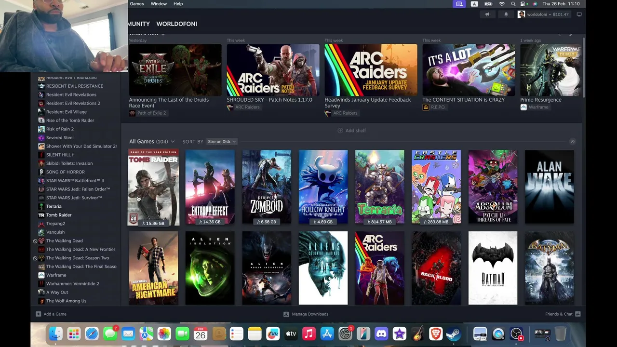Open the Friends & Chat icon

click(x=578, y=314)
